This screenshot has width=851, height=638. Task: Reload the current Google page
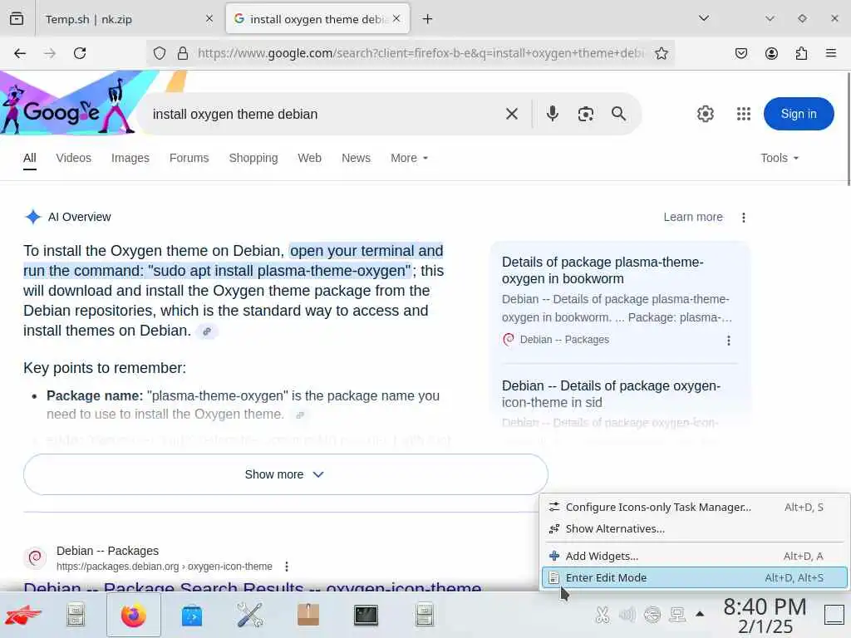[80, 53]
